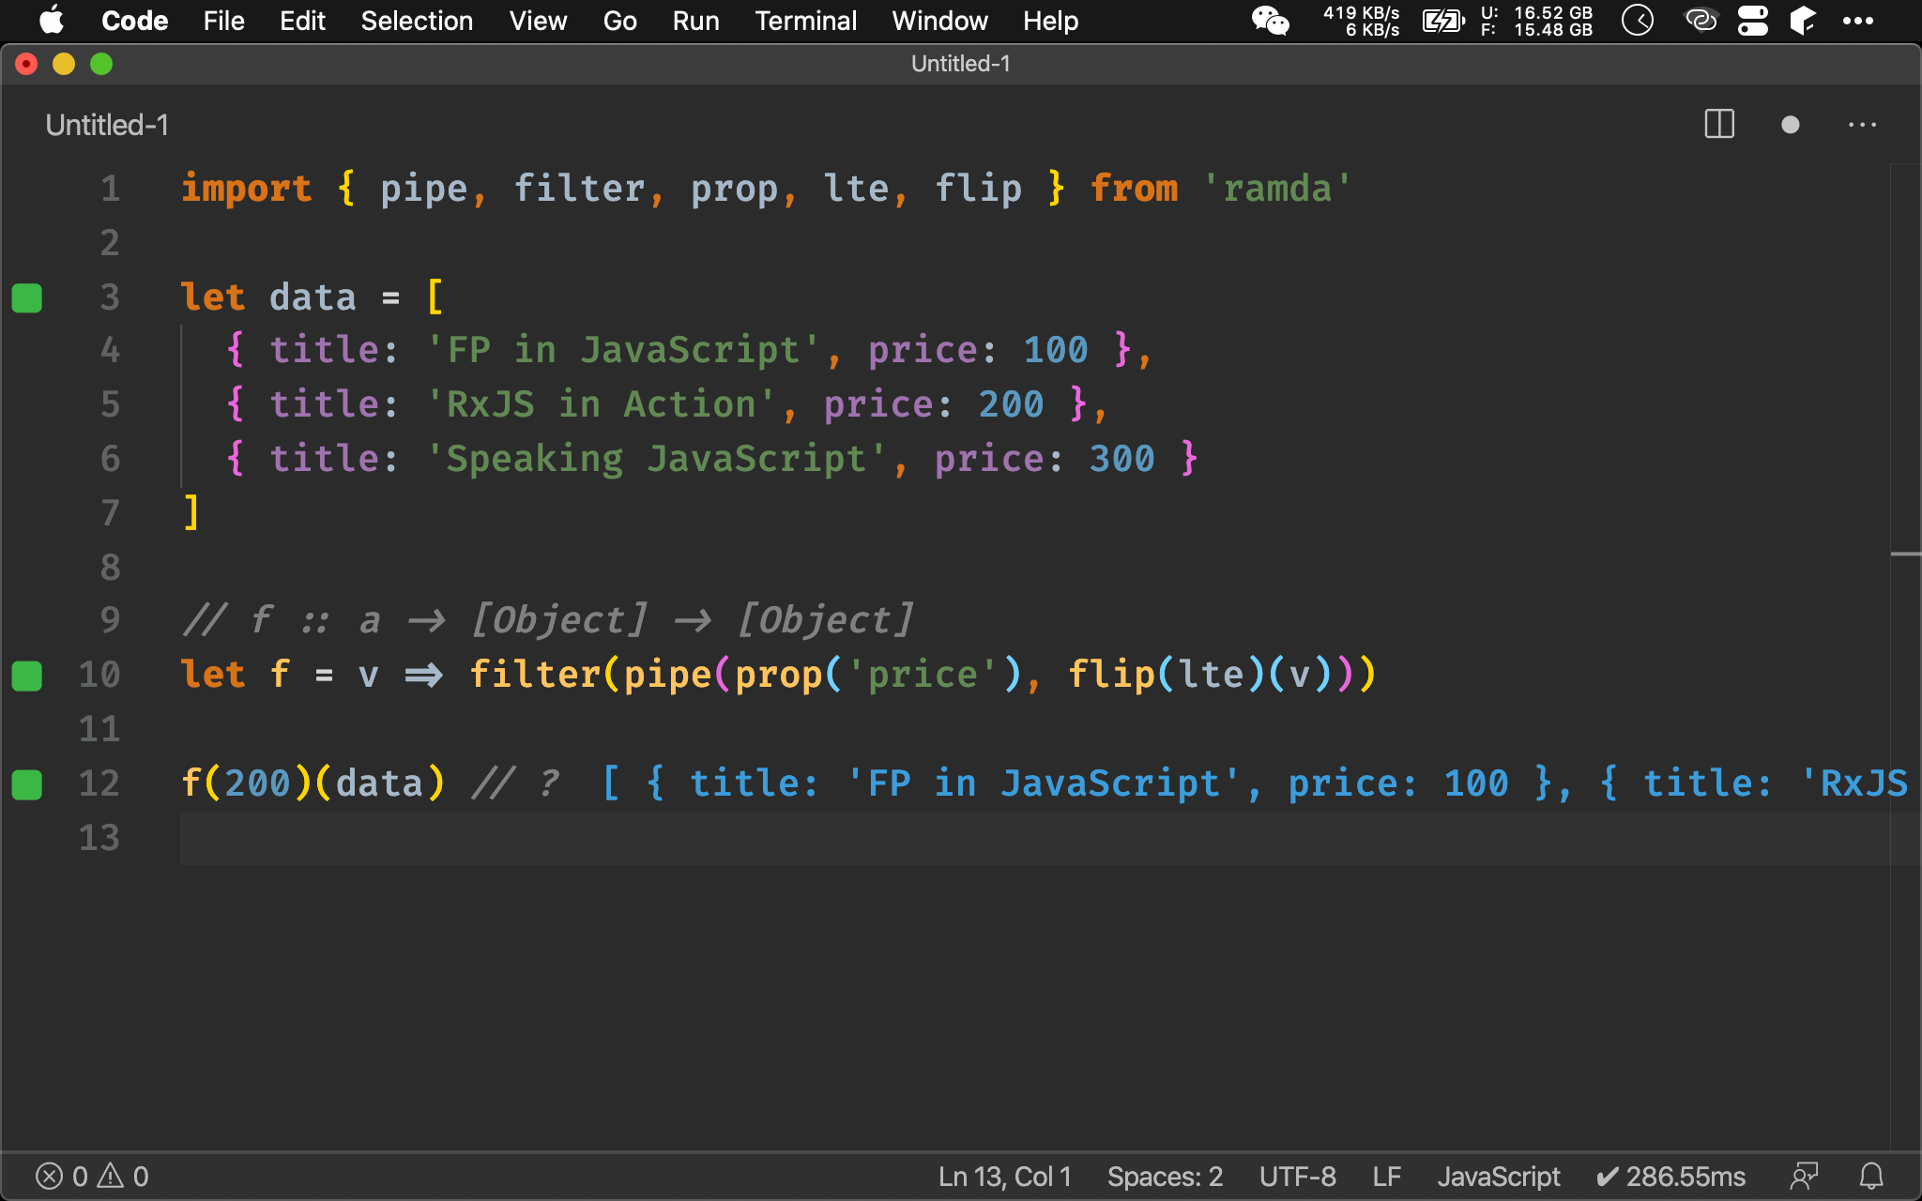Viewport: 1922px width, 1201px height.
Task: Click the type signature comment on line 9
Action: (548, 620)
